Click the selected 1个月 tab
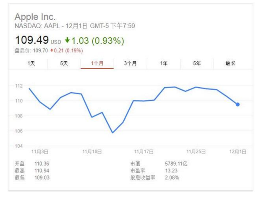 97,63
